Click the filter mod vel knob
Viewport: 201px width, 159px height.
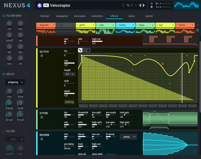9,24
